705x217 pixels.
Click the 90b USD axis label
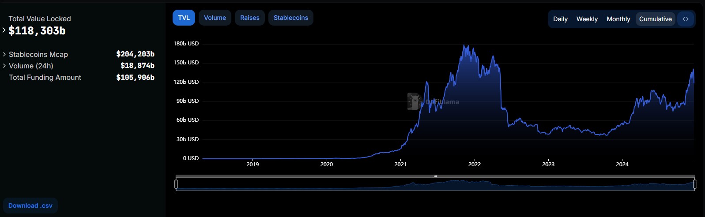[188, 101]
